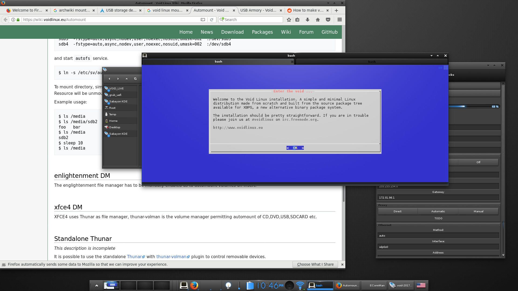Navigate back in the file manager
Viewport: 518px width, 291px height.
click(x=109, y=79)
